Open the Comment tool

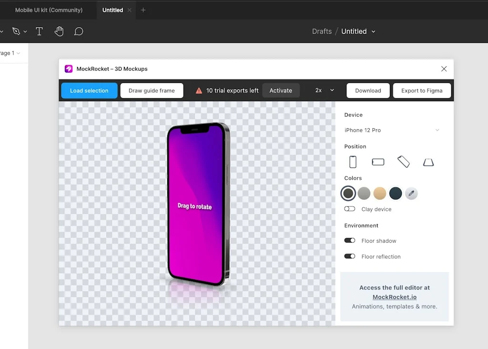pos(79,31)
